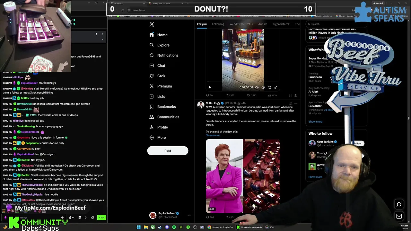This screenshot has width=411, height=231.
Task: Open the Pauline Hanson video thumbnail
Action: tap(243, 176)
